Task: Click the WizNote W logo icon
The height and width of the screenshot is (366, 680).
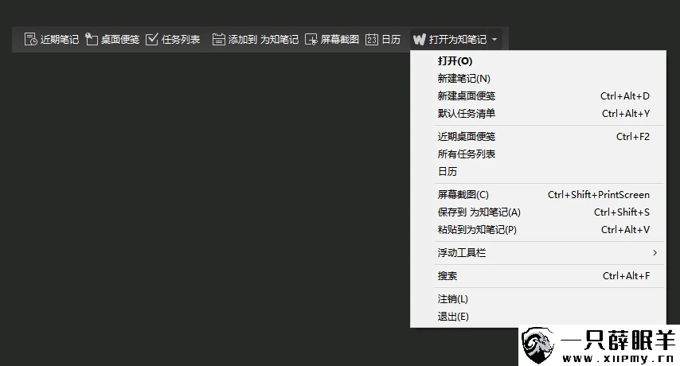Action: coord(420,40)
